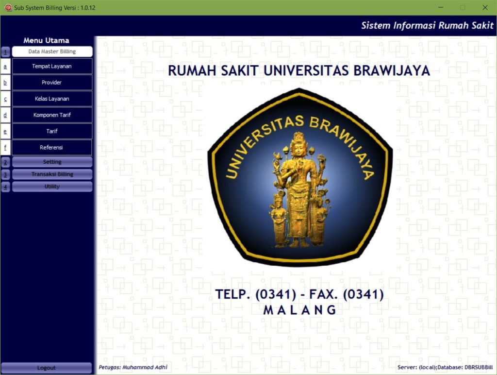497x375 pixels.
Task: Click the number 2 shortcut tab
Action: pyautogui.click(x=5, y=162)
